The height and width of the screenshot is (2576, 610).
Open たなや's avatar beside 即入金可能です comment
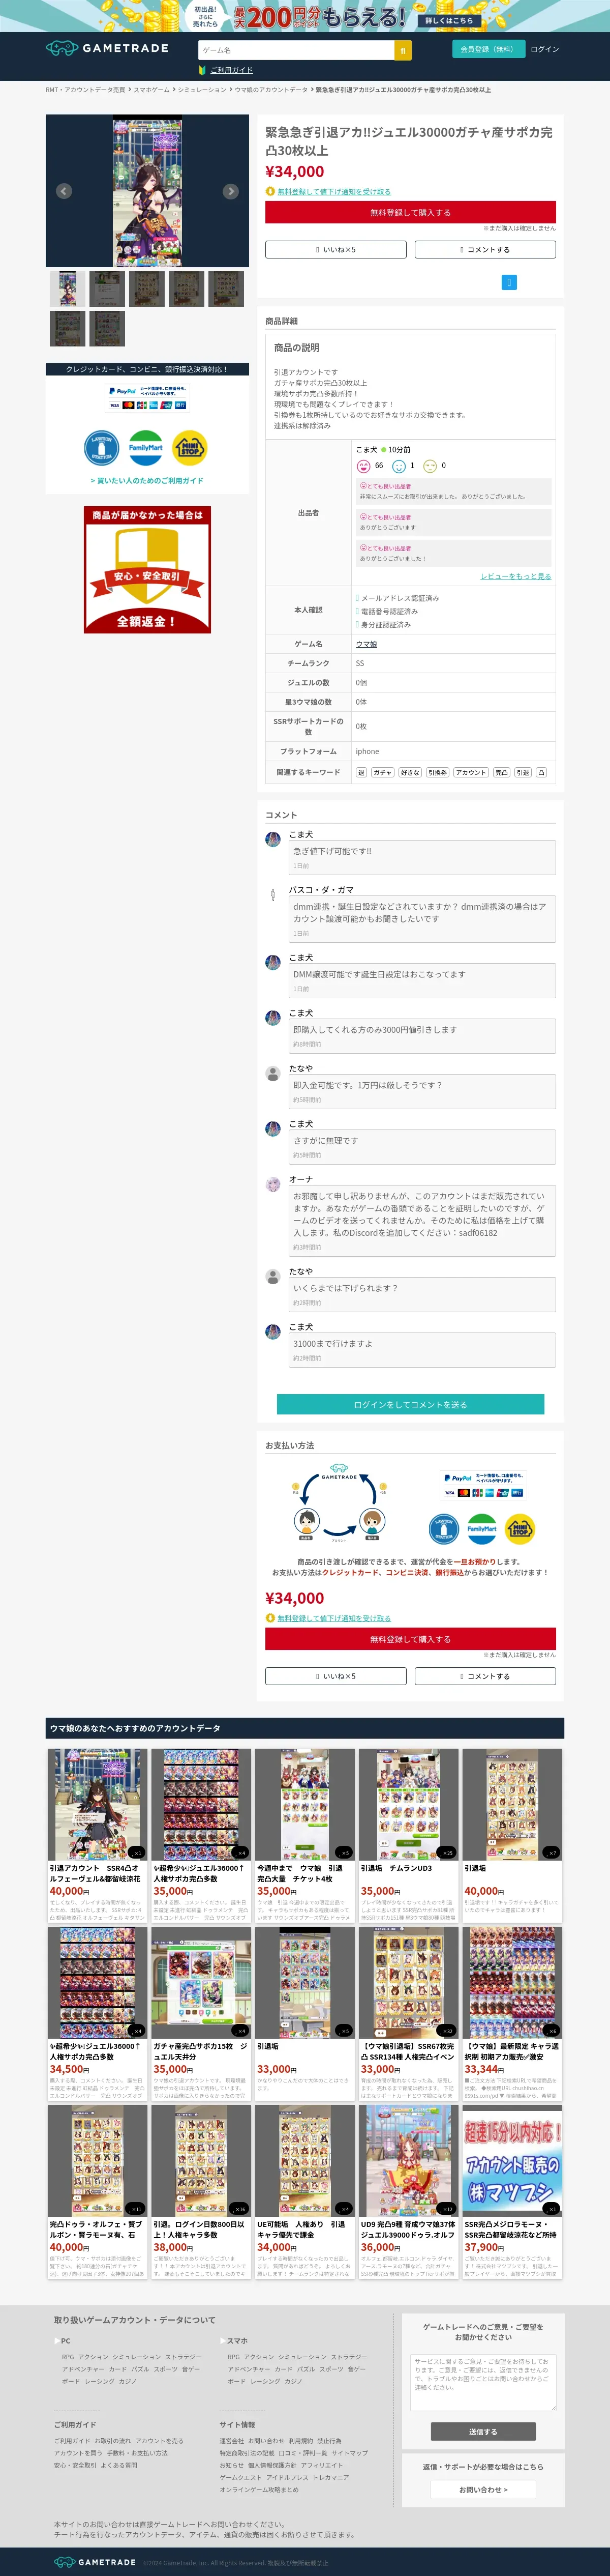pyautogui.click(x=272, y=1074)
